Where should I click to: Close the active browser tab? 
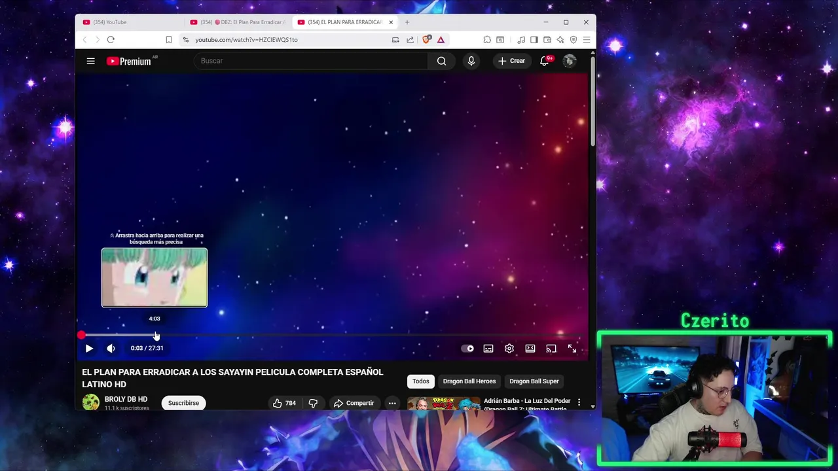pos(391,22)
